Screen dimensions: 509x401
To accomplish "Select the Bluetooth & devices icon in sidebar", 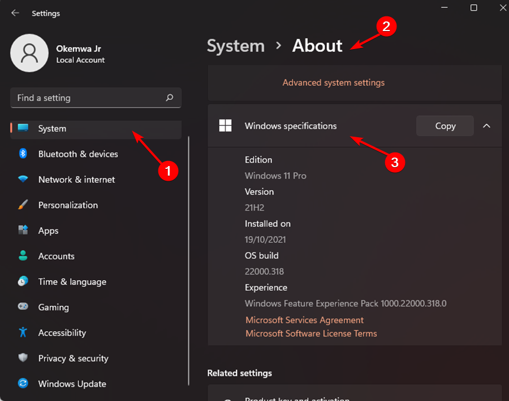I will (x=23, y=154).
